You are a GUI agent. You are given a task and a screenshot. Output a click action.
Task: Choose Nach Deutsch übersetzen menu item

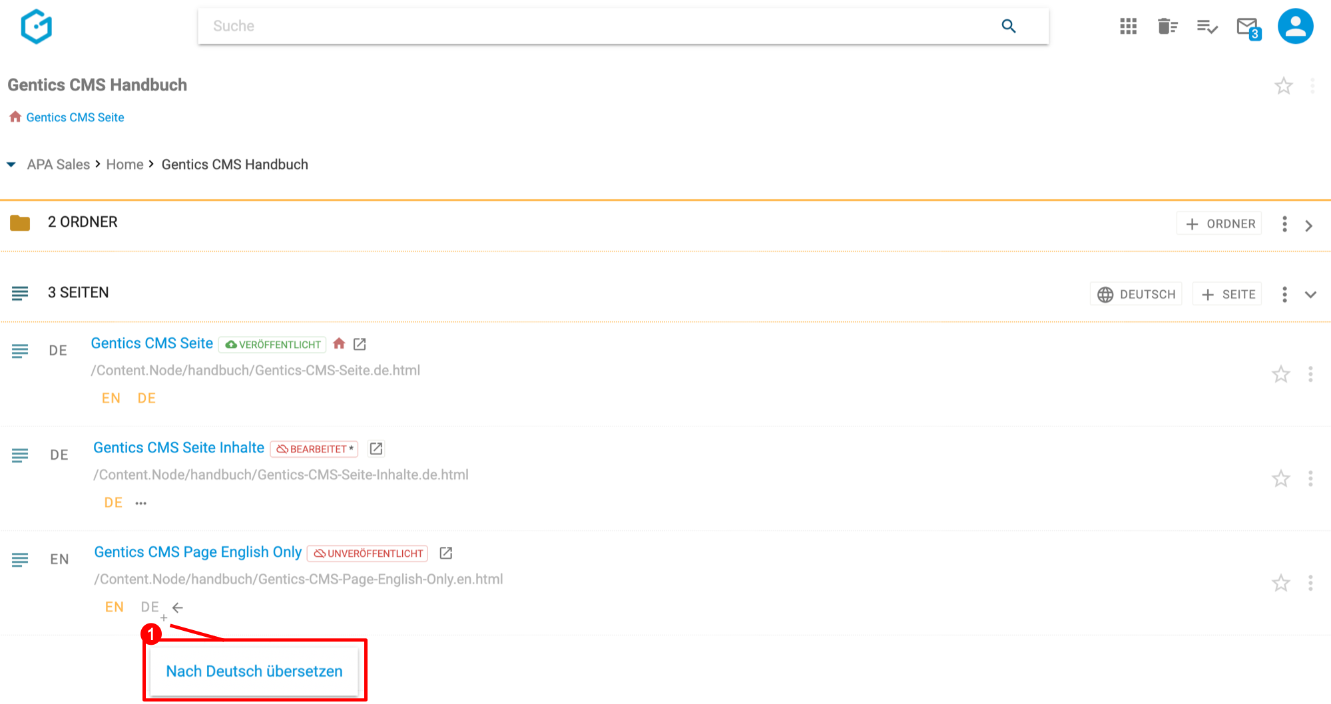pos(254,671)
